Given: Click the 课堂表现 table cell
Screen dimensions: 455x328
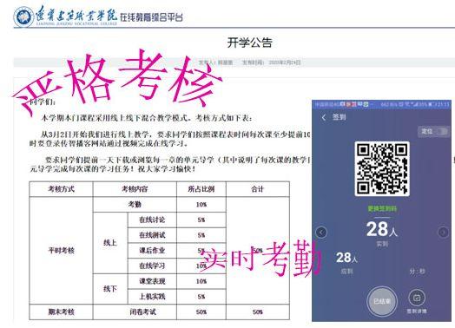Looking at the screenshot, I should click(x=152, y=281).
